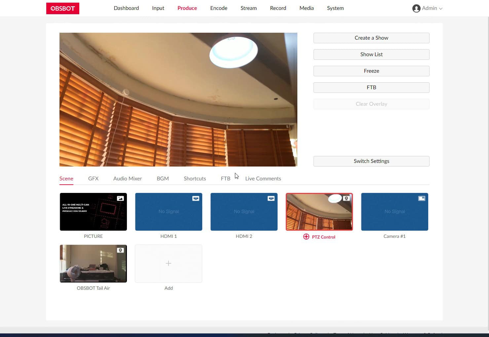The width and height of the screenshot is (489, 337).
Task: Click source icon on Camera #1 thumbnail
Action: [x=422, y=199]
